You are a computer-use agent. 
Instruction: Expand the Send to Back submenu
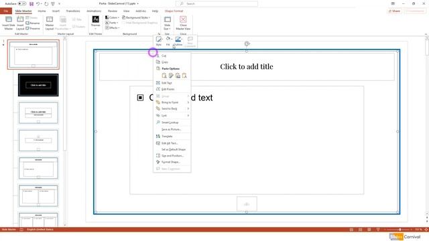[172, 108]
